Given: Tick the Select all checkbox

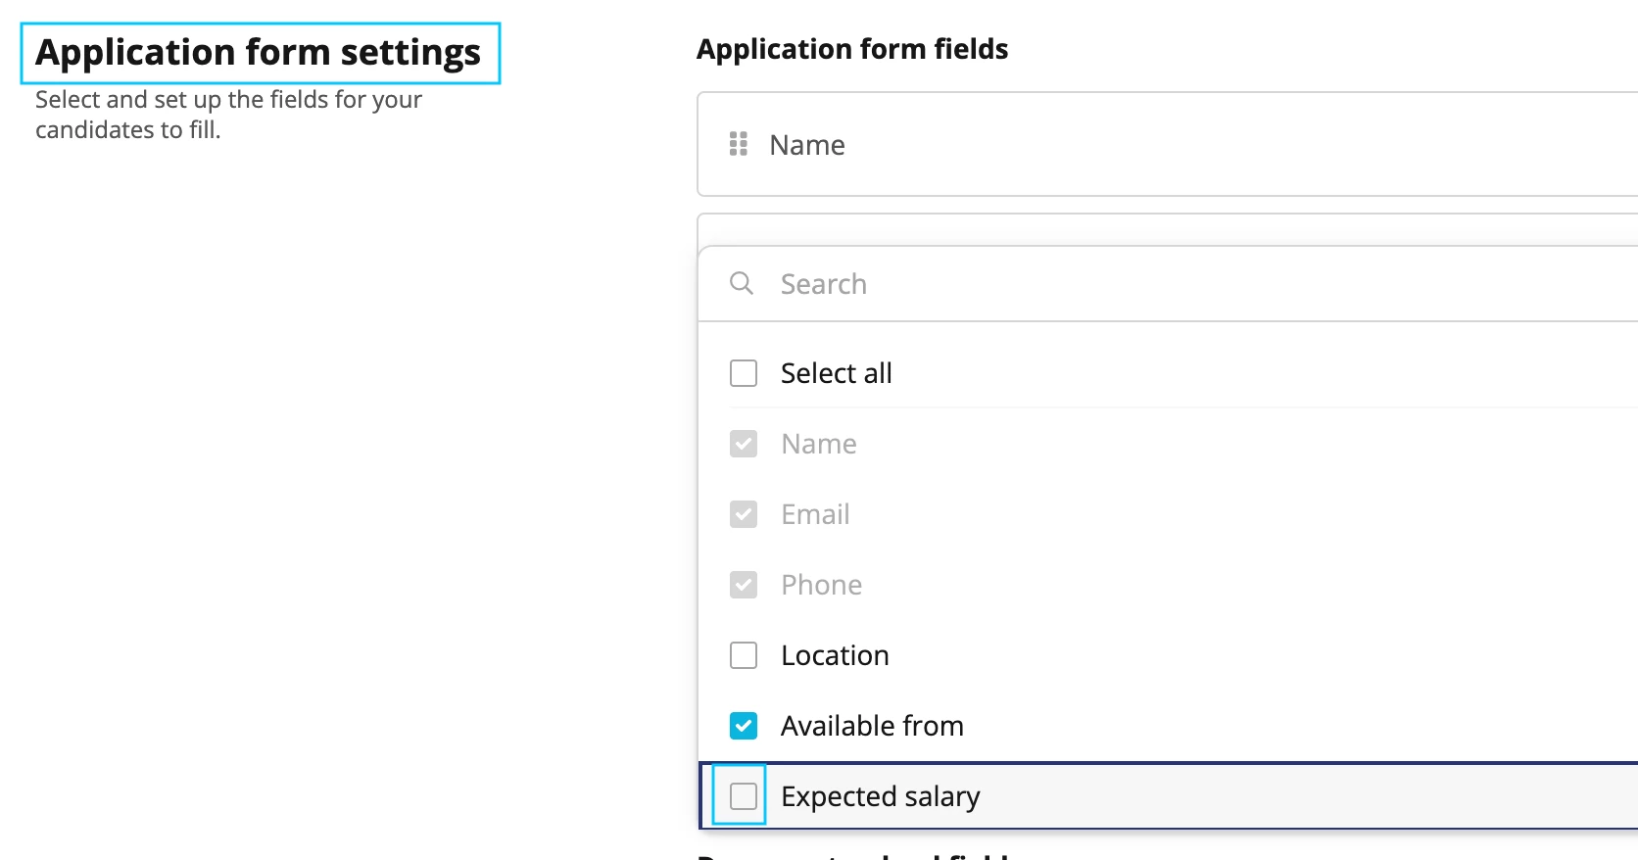Looking at the screenshot, I should [x=744, y=373].
